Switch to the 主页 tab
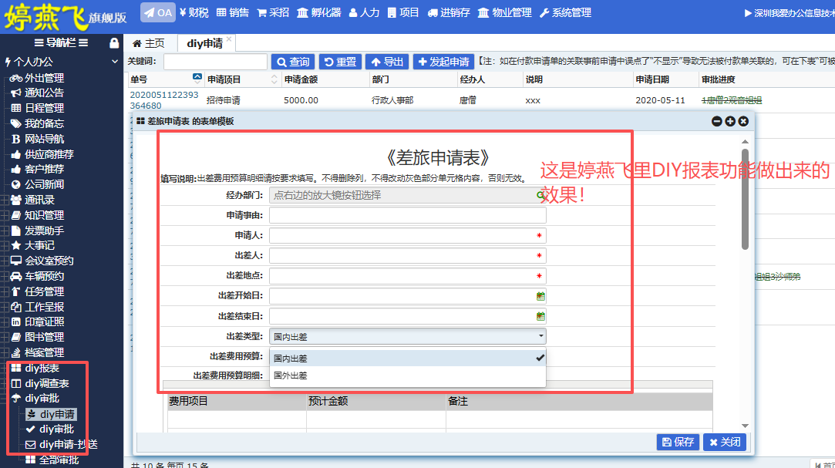 click(149, 44)
